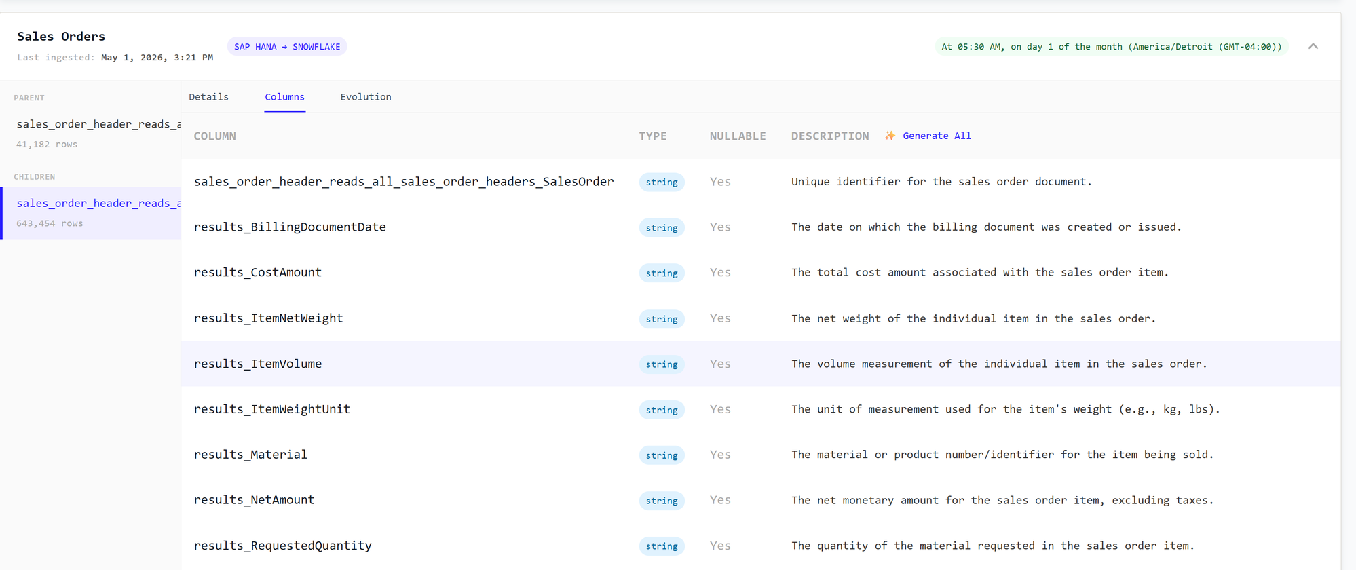Click COLUMN header

(x=215, y=136)
